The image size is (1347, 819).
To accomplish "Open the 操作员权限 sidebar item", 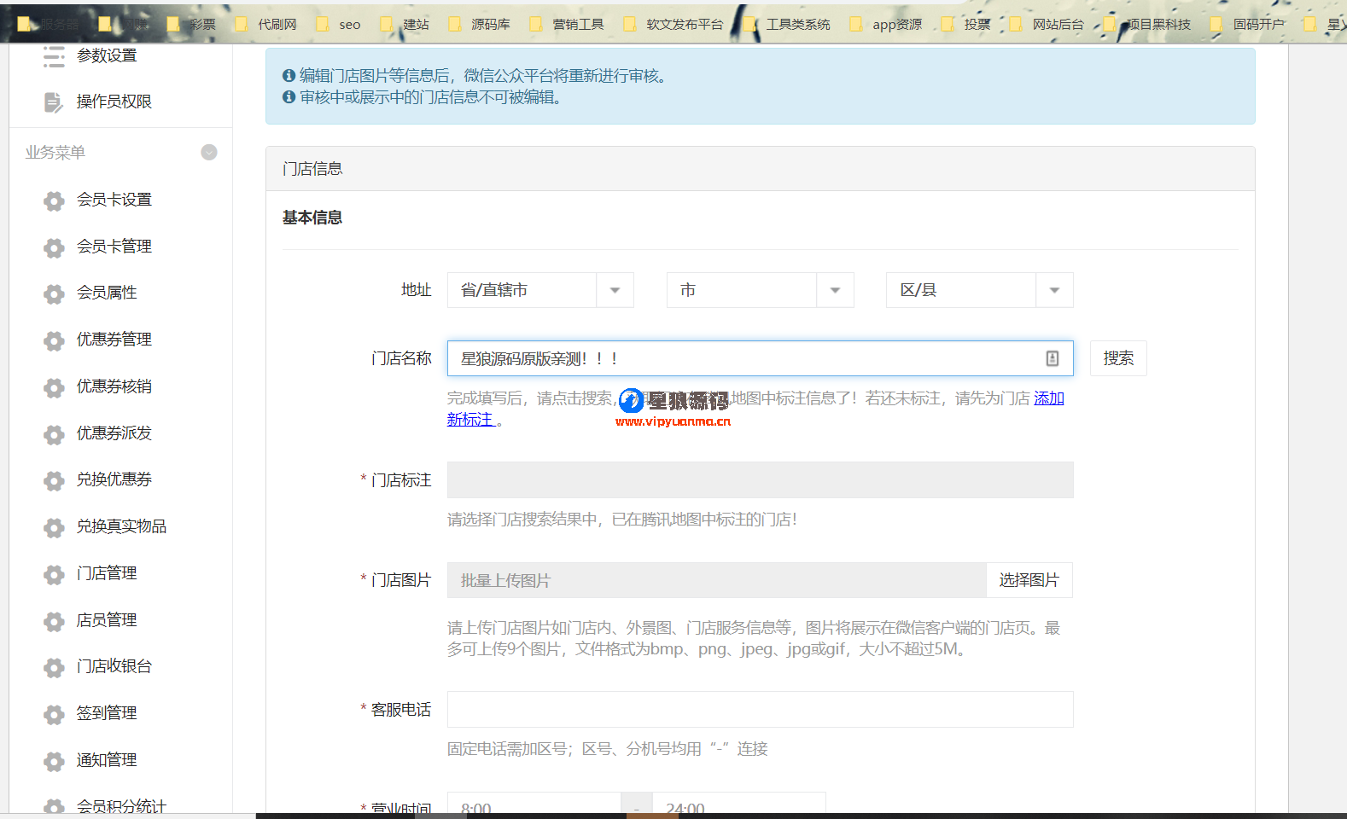I will point(114,102).
